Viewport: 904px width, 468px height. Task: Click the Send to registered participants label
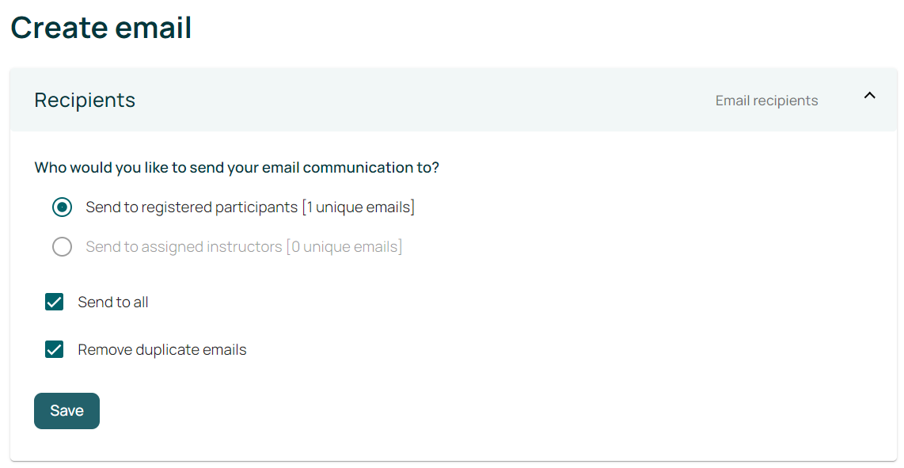[192, 207]
